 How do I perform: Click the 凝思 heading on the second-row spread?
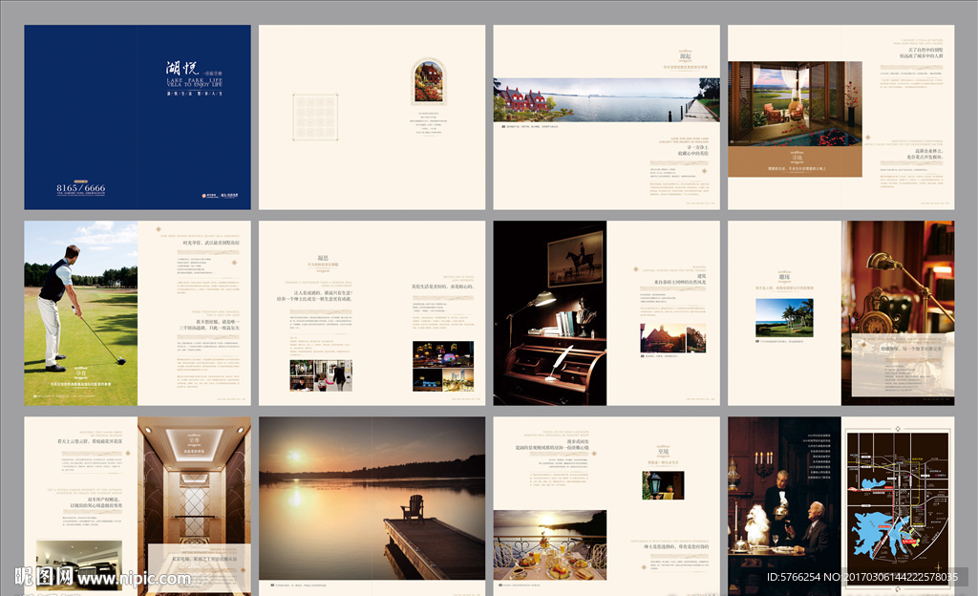point(323,258)
